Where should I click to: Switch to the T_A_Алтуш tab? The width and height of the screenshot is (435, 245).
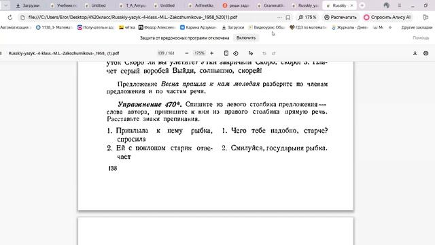click(133, 5)
